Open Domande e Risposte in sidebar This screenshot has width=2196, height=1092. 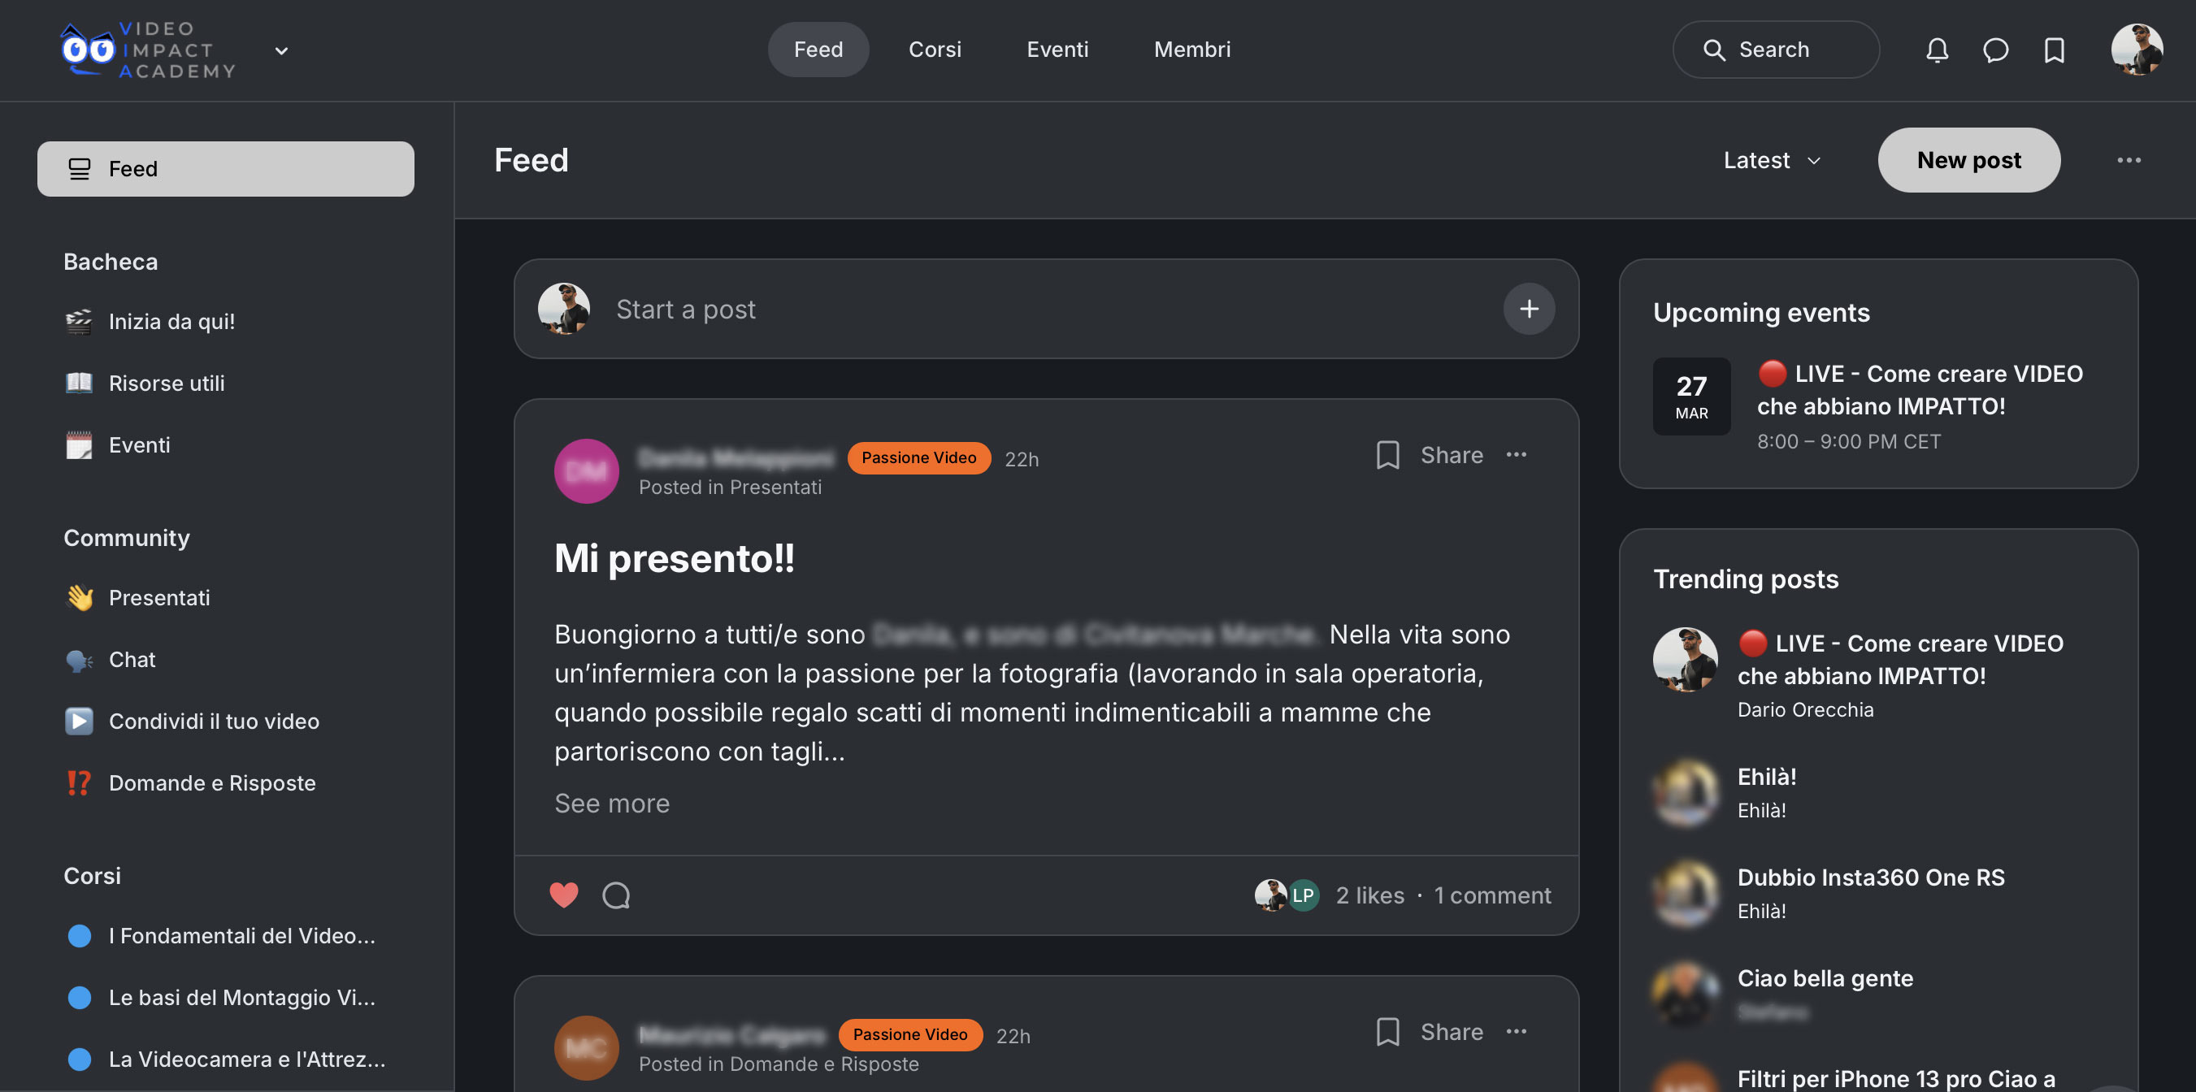coord(212,782)
